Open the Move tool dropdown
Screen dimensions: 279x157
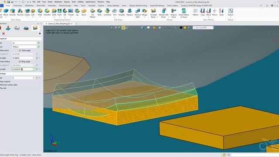208,17
